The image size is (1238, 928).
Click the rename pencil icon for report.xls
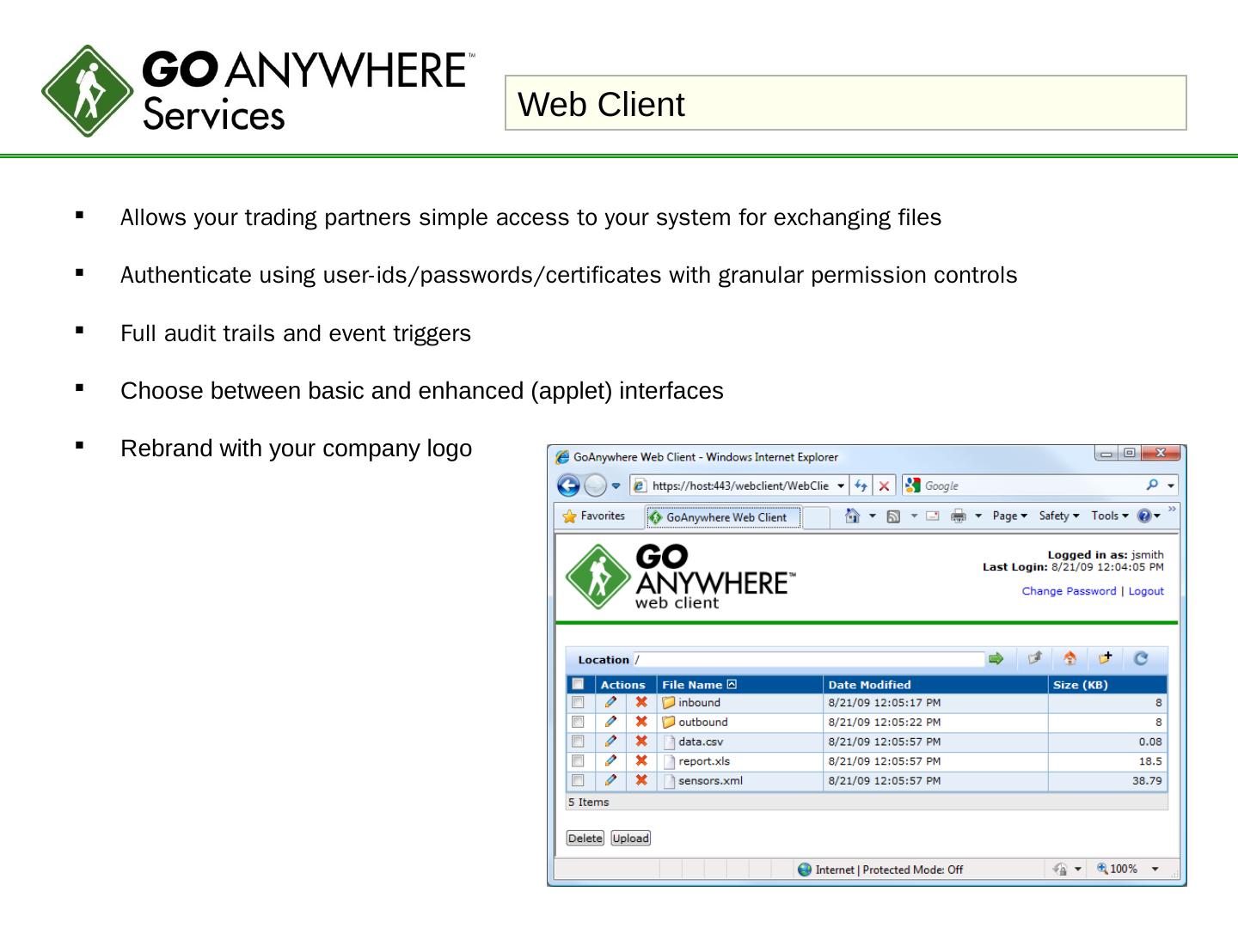click(x=610, y=761)
